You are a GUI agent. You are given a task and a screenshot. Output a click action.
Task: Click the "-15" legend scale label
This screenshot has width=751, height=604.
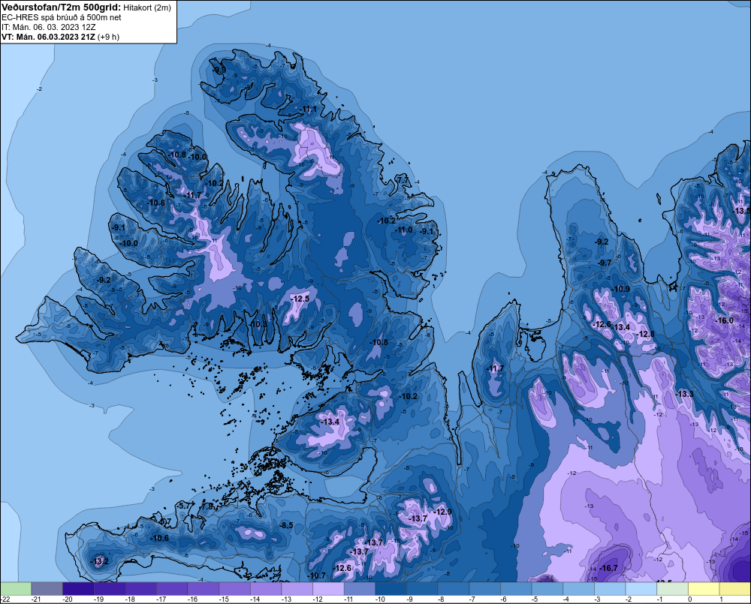coord(224,599)
